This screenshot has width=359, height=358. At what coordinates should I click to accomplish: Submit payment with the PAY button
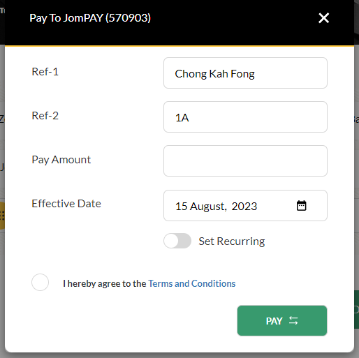click(x=282, y=320)
